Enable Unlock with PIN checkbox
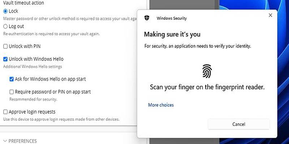 click(5, 46)
